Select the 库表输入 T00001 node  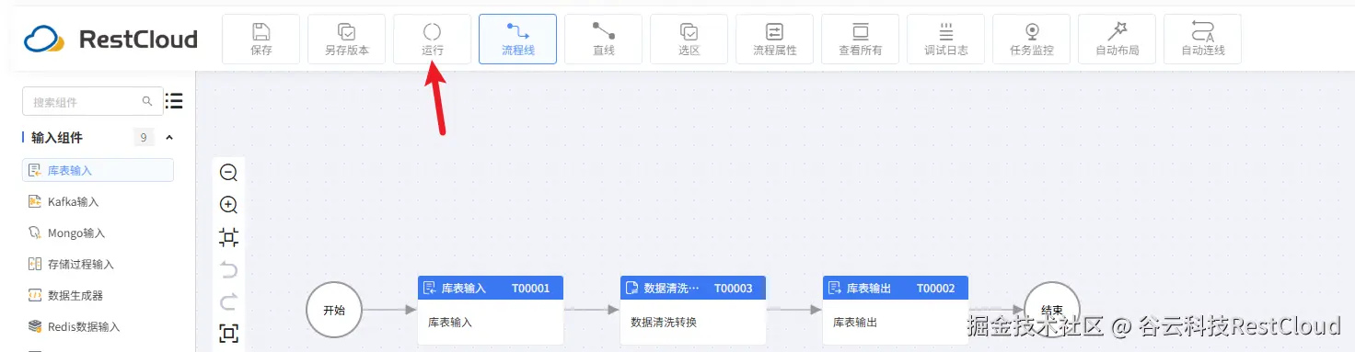click(x=490, y=310)
